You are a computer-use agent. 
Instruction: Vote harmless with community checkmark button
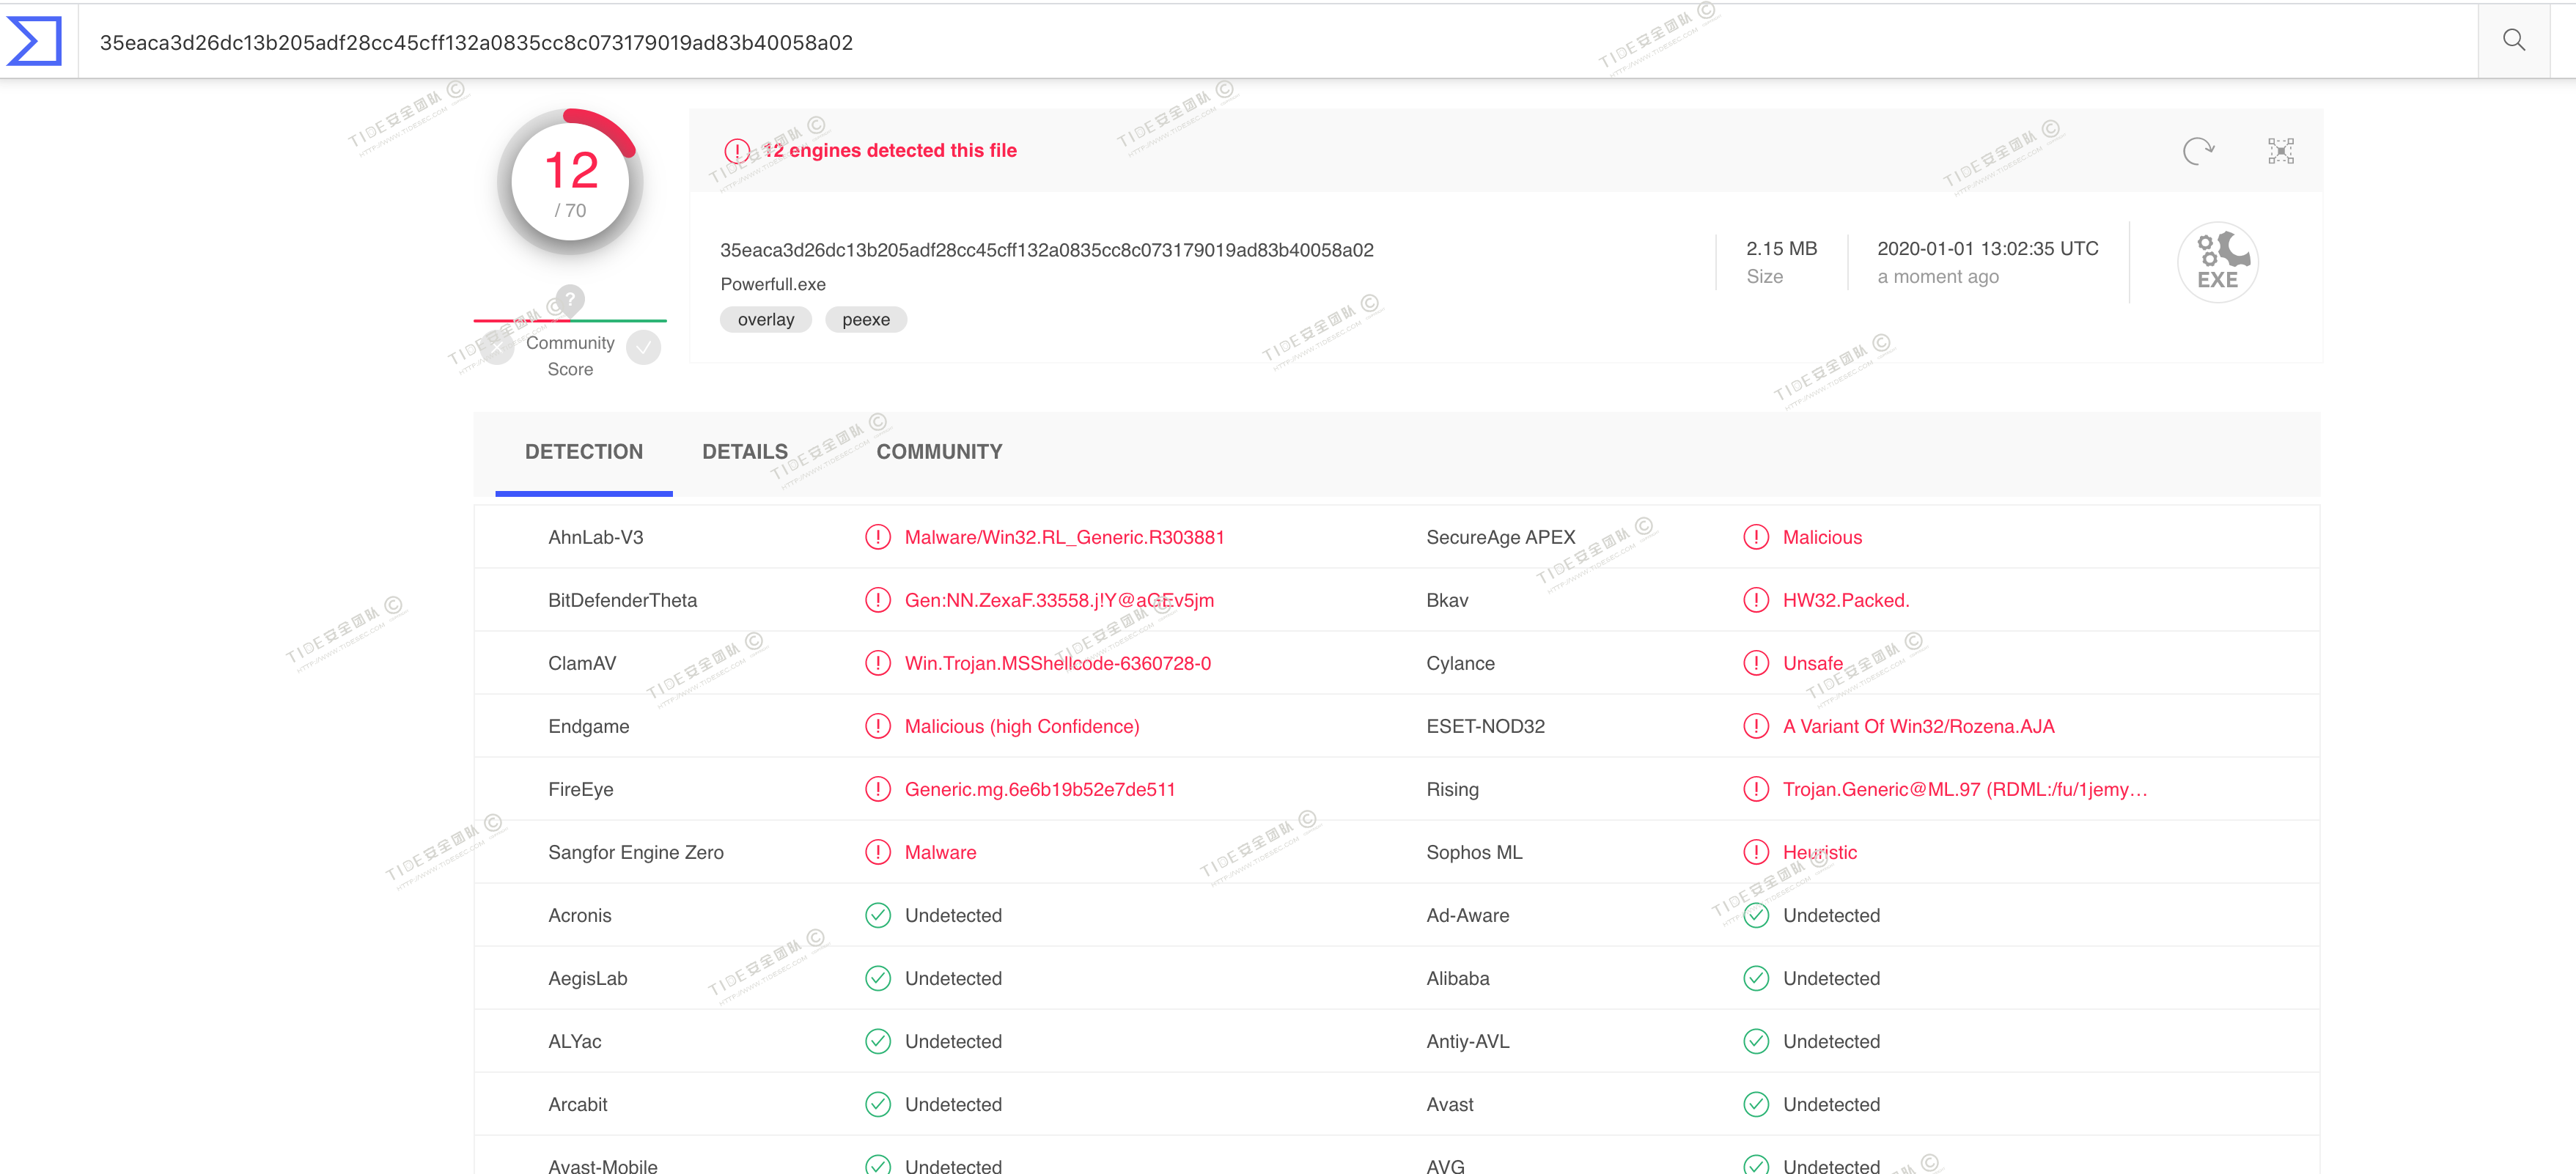click(643, 347)
